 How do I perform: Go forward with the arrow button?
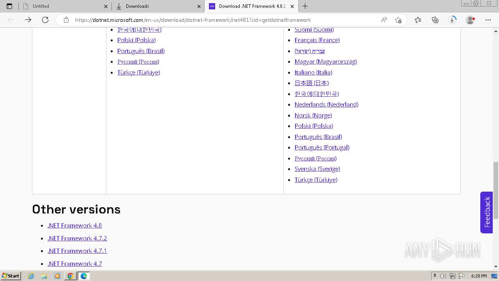(x=28, y=20)
